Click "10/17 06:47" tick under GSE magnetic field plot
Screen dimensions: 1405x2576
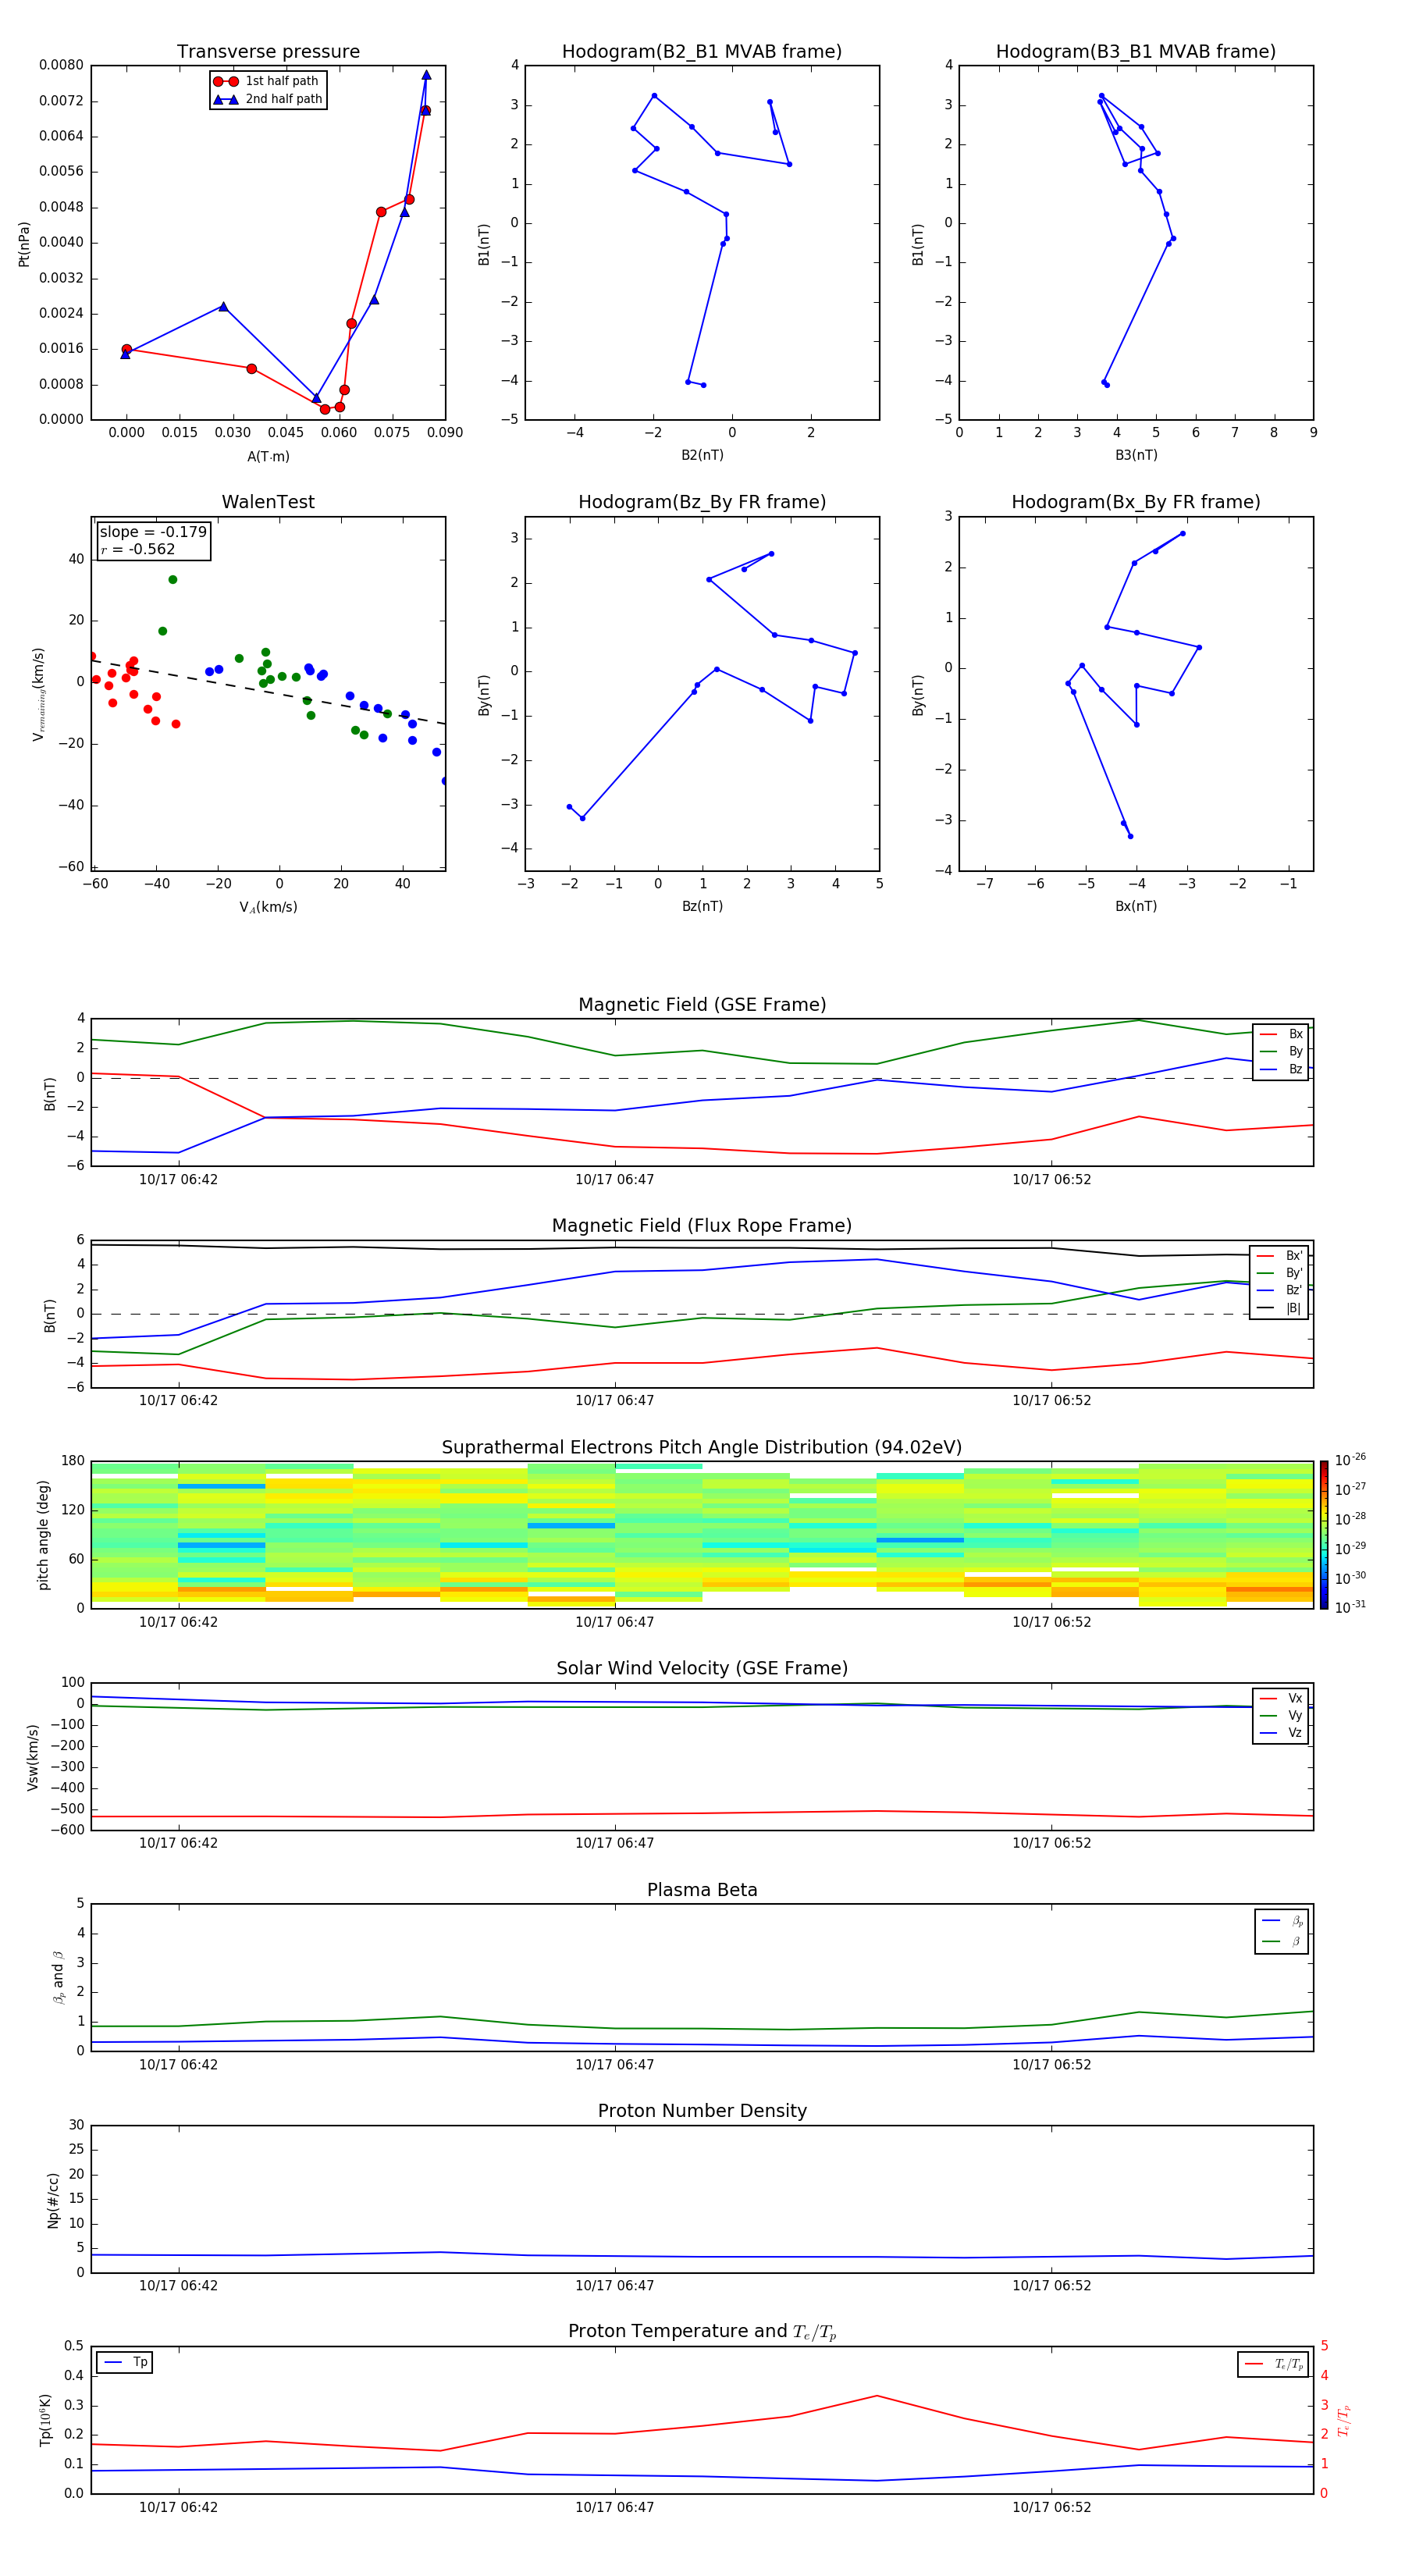tap(614, 1179)
